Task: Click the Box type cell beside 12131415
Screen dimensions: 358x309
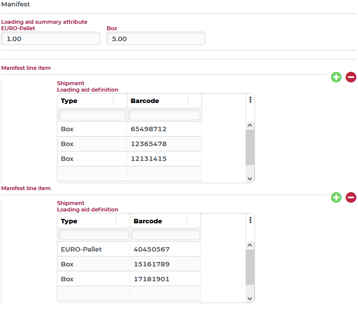Action: tap(92, 159)
